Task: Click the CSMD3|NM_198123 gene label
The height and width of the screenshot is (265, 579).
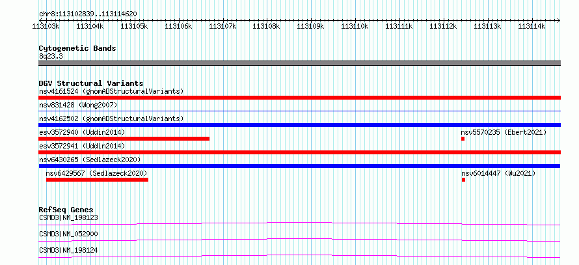Action: pyautogui.click(x=69, y=217)
